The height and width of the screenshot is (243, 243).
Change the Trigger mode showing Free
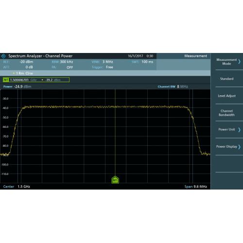tap(109, 67)
